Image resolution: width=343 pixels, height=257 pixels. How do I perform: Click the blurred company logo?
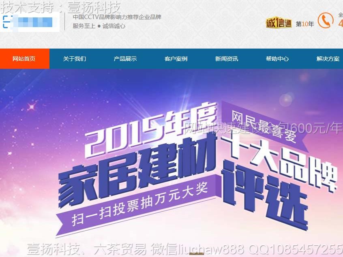click(x=30, y=22)
